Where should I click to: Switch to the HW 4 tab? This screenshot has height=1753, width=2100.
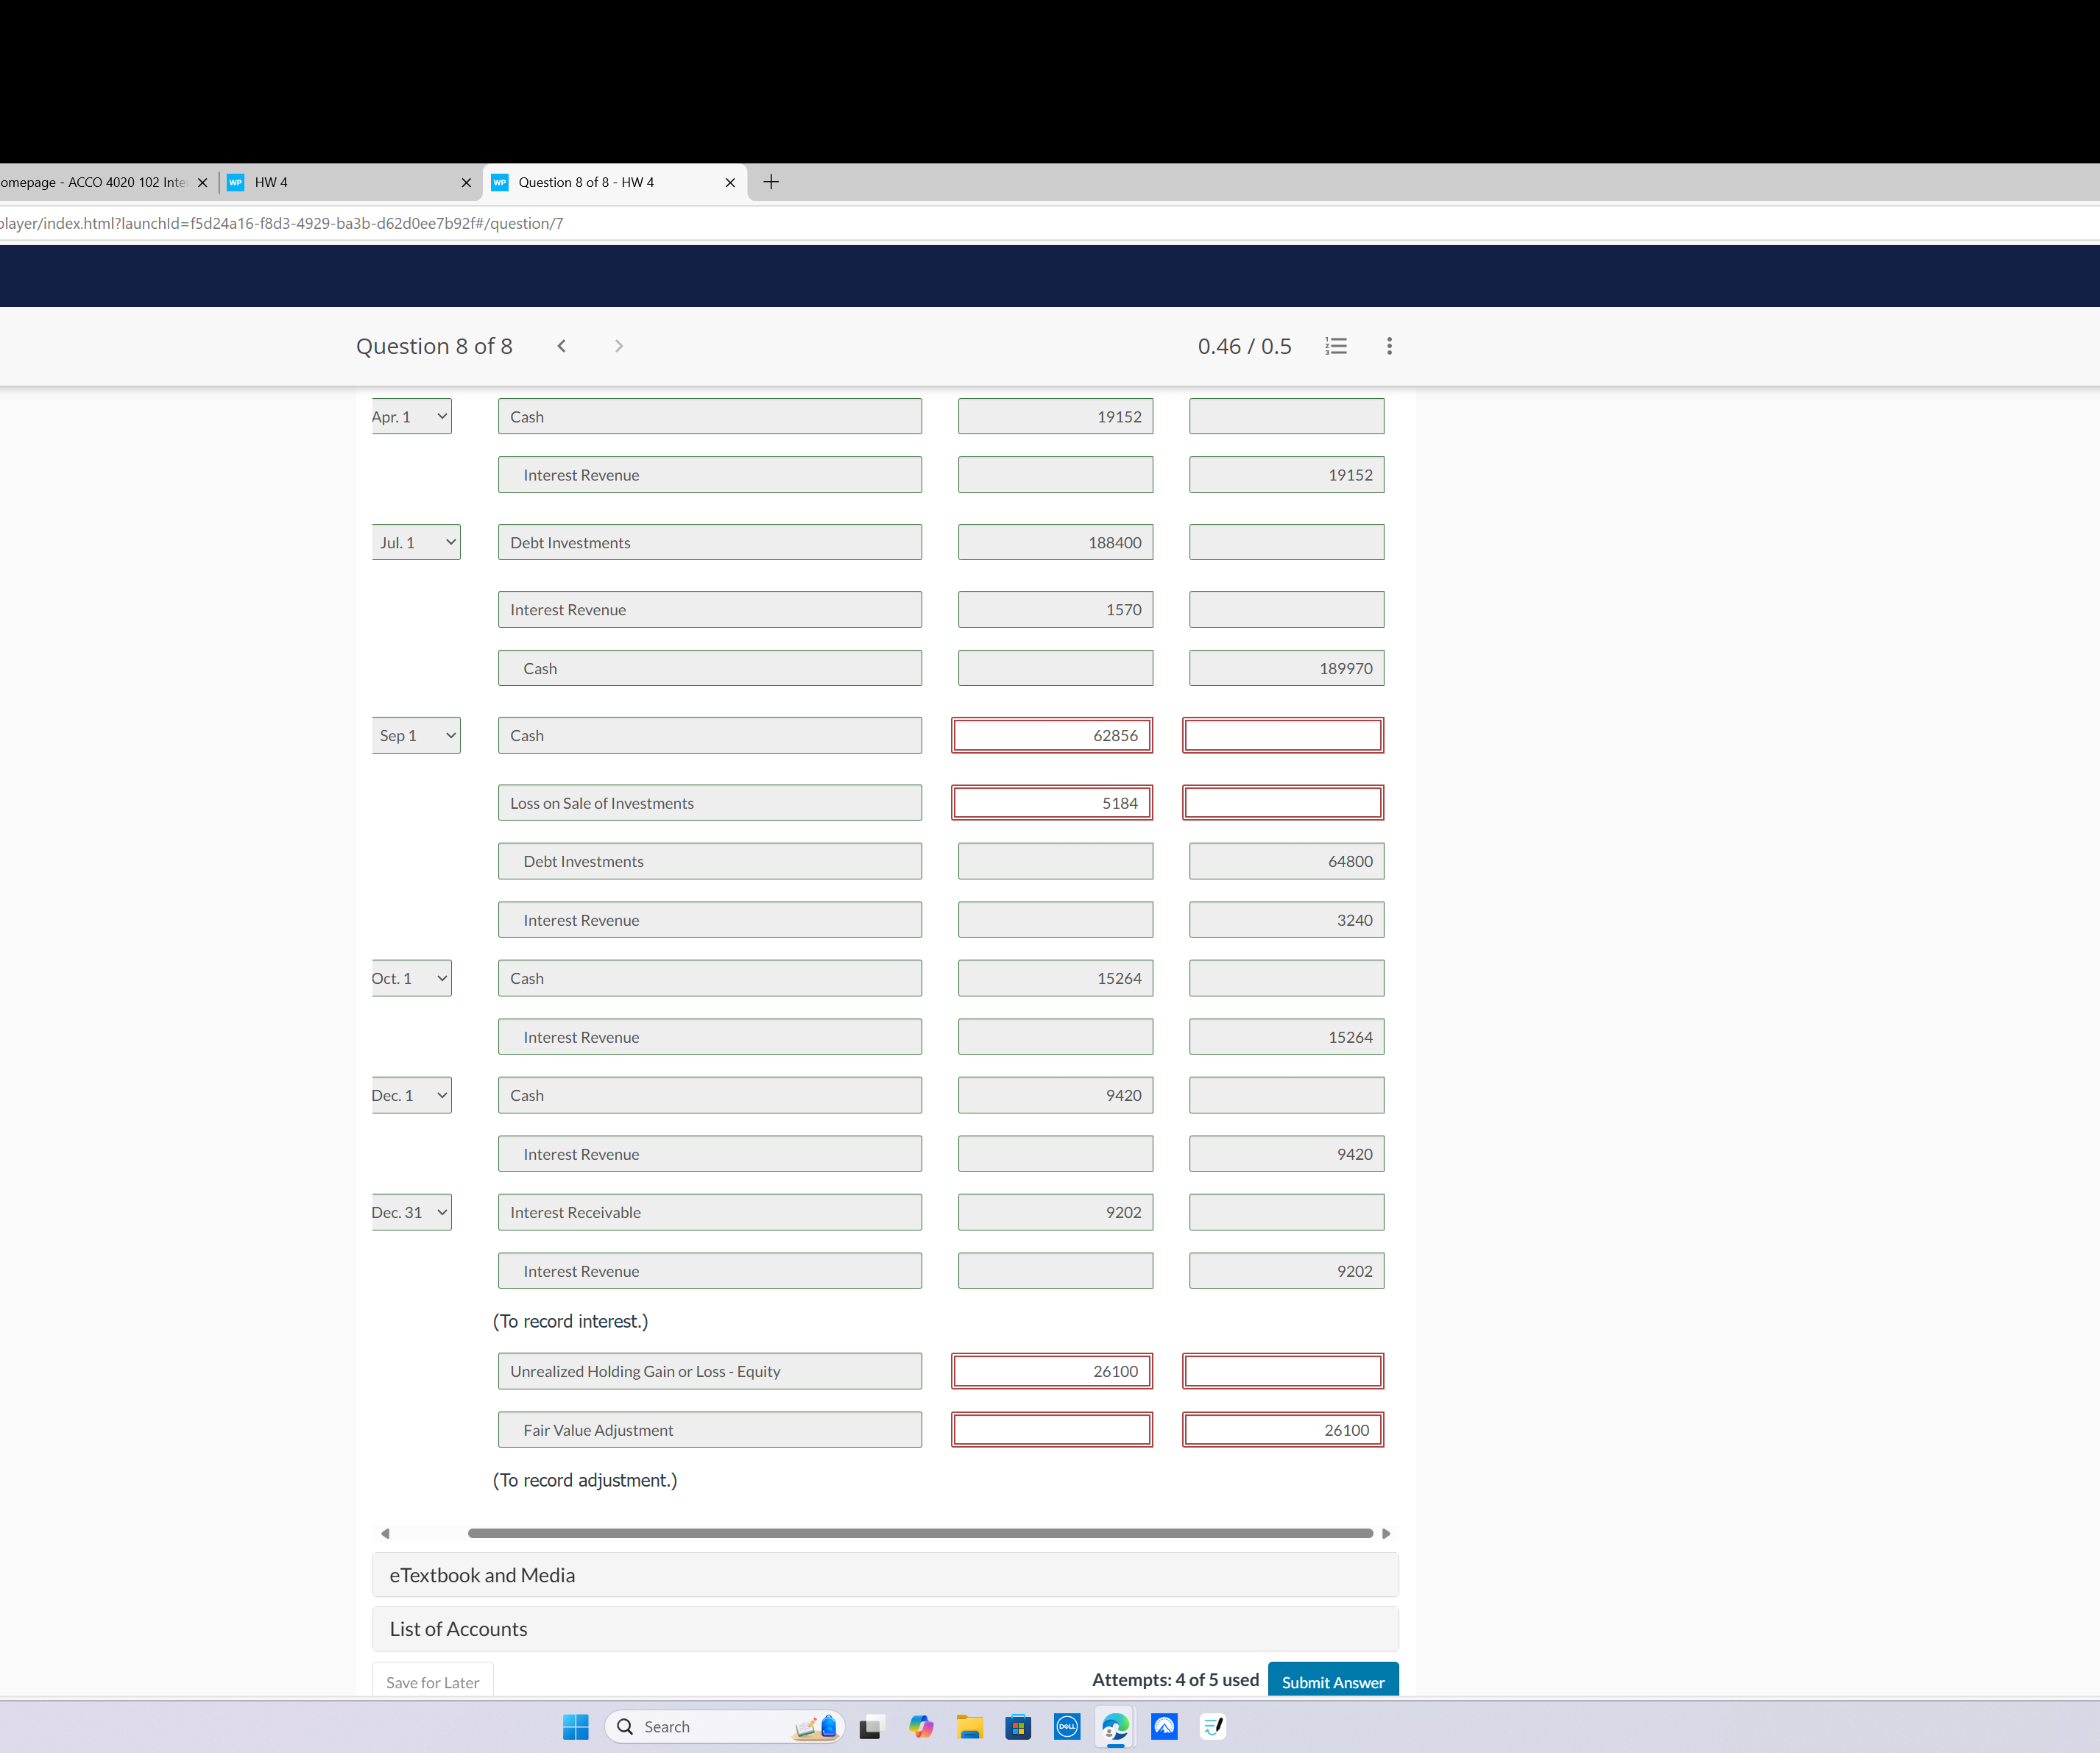(340, 182)
